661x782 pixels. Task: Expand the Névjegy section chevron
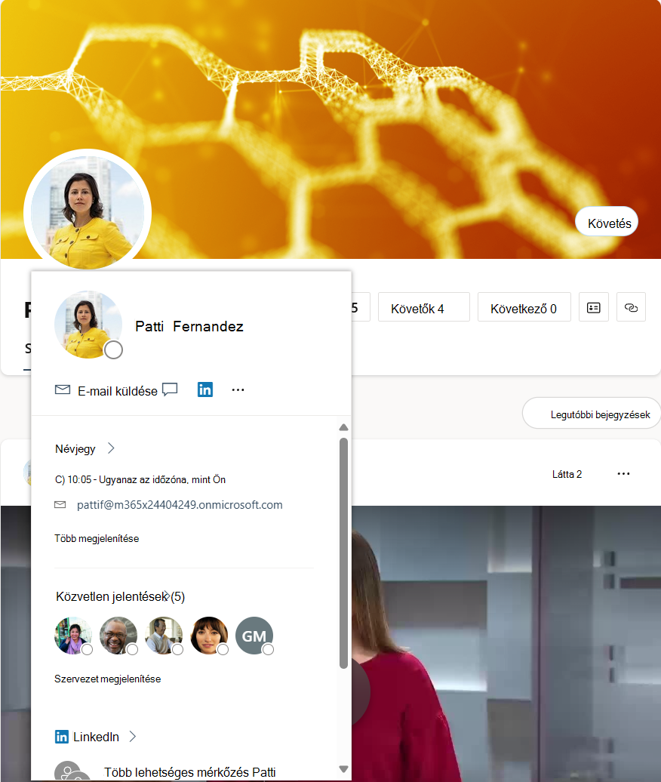point(111,448)
